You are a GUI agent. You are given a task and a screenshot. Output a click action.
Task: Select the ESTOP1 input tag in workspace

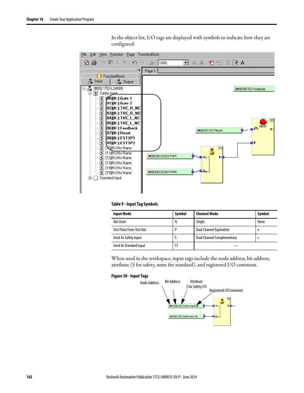(169, 156)
